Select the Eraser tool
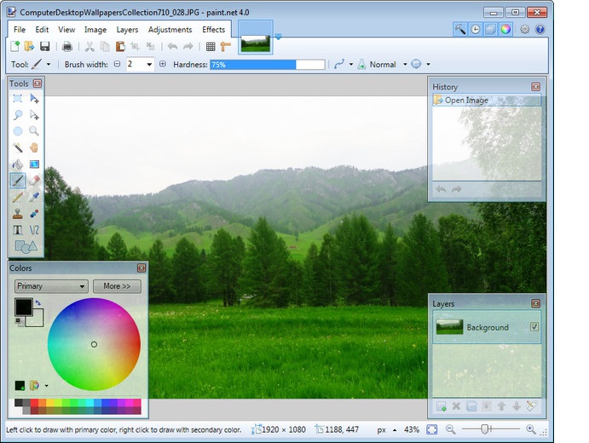This screenshot has height=443, width=589. (x=34, y=181)
